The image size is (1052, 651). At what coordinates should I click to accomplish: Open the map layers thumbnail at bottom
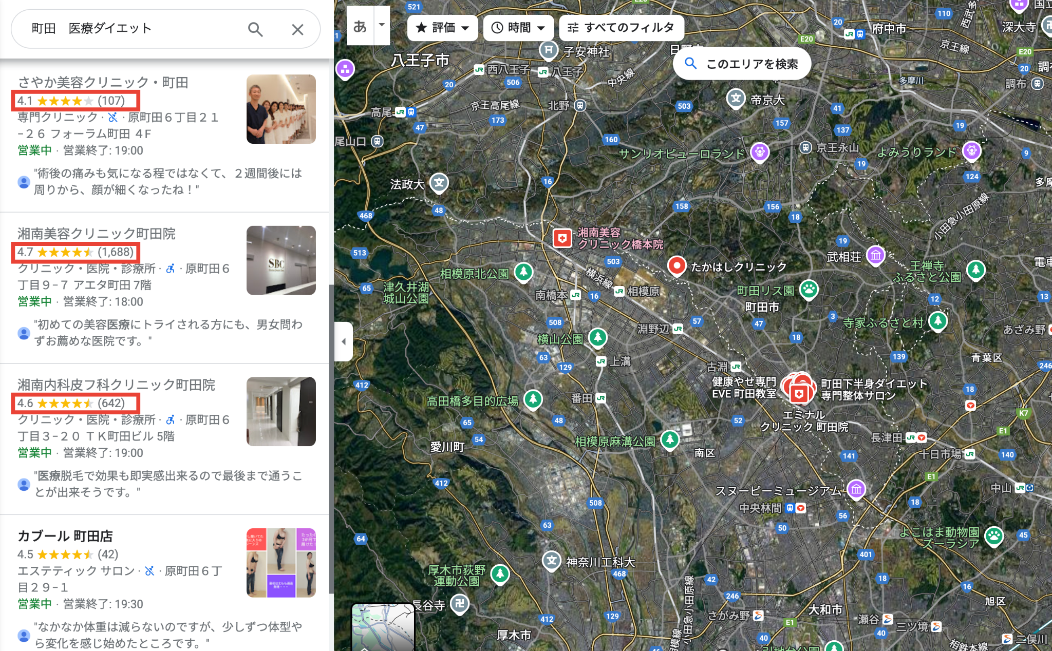click(383, 627)
